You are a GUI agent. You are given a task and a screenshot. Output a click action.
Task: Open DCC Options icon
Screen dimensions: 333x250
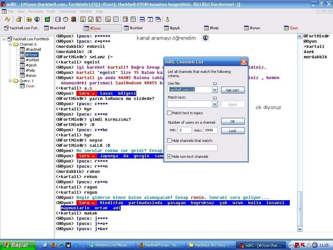pos(99,19)
